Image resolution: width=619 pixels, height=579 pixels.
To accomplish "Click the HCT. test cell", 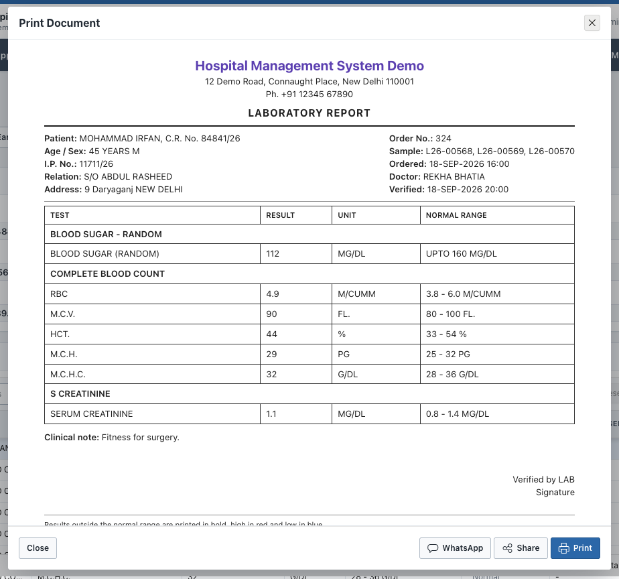I will [x=152, y=334].
